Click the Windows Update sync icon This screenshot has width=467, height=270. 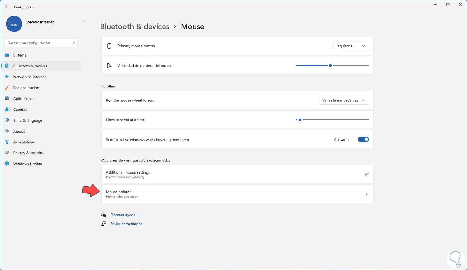tap(7, 164)
